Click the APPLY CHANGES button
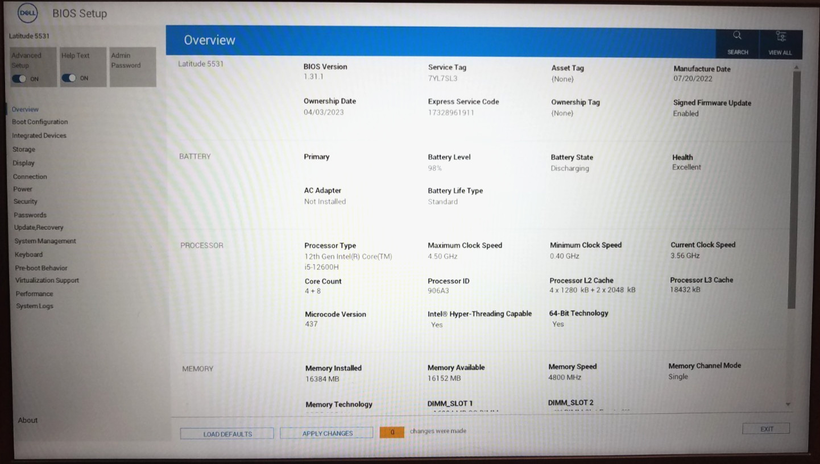 (327, 433)
